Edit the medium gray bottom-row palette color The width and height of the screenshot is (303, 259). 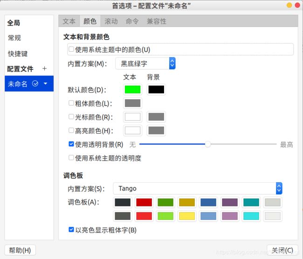tap(123, 216)
